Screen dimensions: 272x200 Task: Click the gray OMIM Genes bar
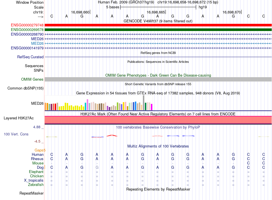pyautogui.click(x=158, y=79)
